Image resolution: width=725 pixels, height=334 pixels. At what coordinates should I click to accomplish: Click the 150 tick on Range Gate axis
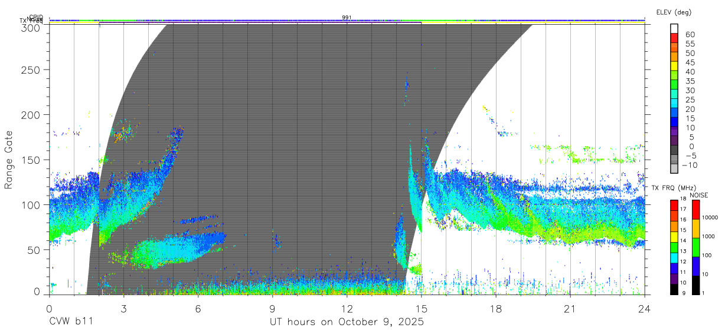pyautogui.click(x=31, y=160)
